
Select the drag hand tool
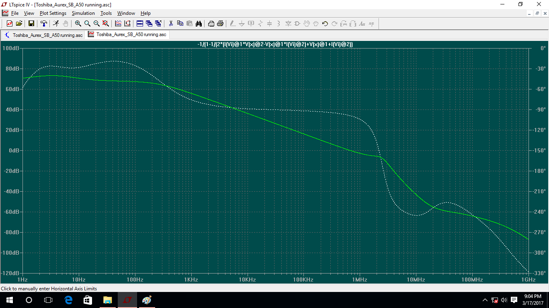[316, 24]
